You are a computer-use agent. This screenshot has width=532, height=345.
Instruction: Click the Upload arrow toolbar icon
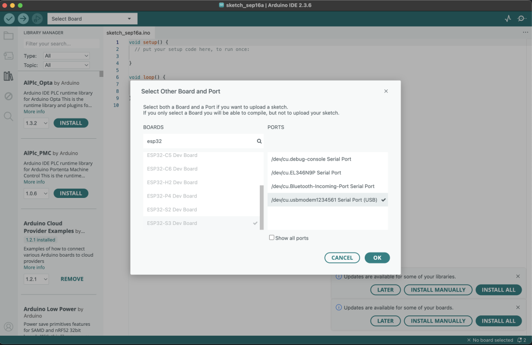[x=23, y=19]
